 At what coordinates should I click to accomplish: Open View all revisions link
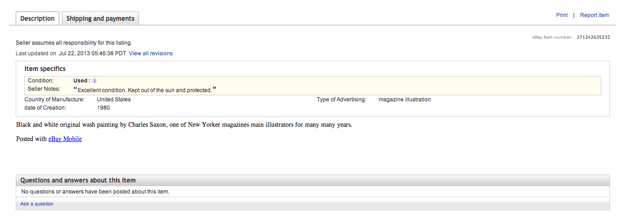(x=151, y=53)
